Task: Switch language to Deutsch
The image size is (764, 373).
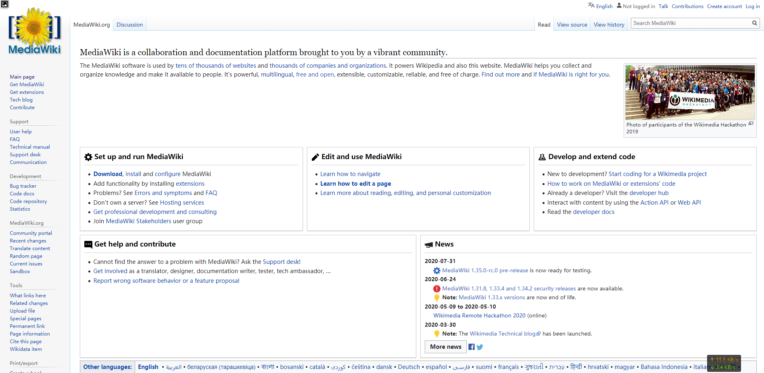Action: tap(409, 367)
